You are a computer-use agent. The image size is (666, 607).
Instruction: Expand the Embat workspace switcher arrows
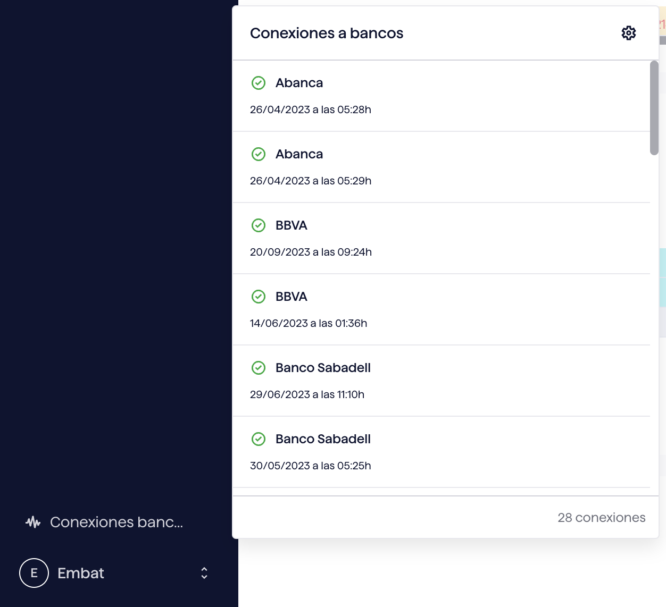click(204, 573)
